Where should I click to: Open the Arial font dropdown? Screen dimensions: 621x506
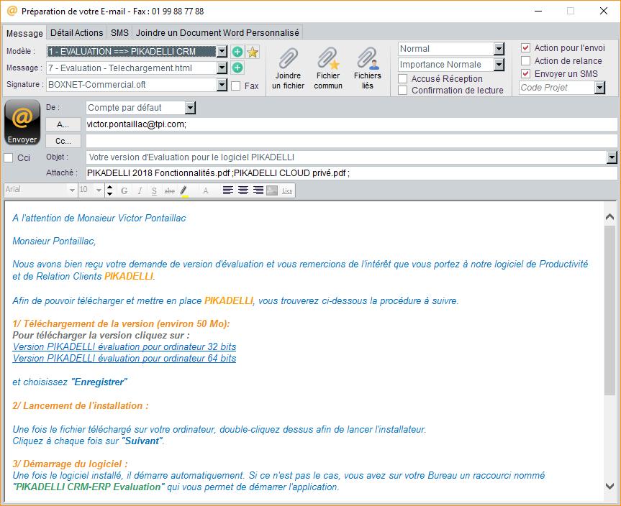coord(72,190)
